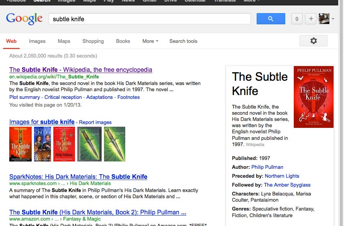Screen dimensions: 344x226
Task: Open the settings gear options
Action: pos(313,41)
